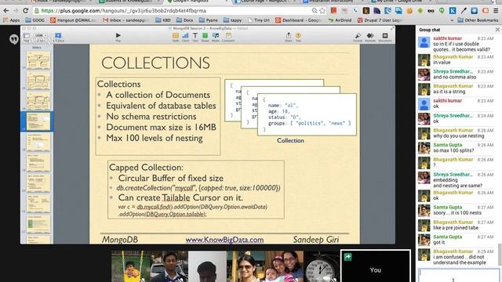Add a new slide in Keynote
502x282 pixels.
point(58,37)
